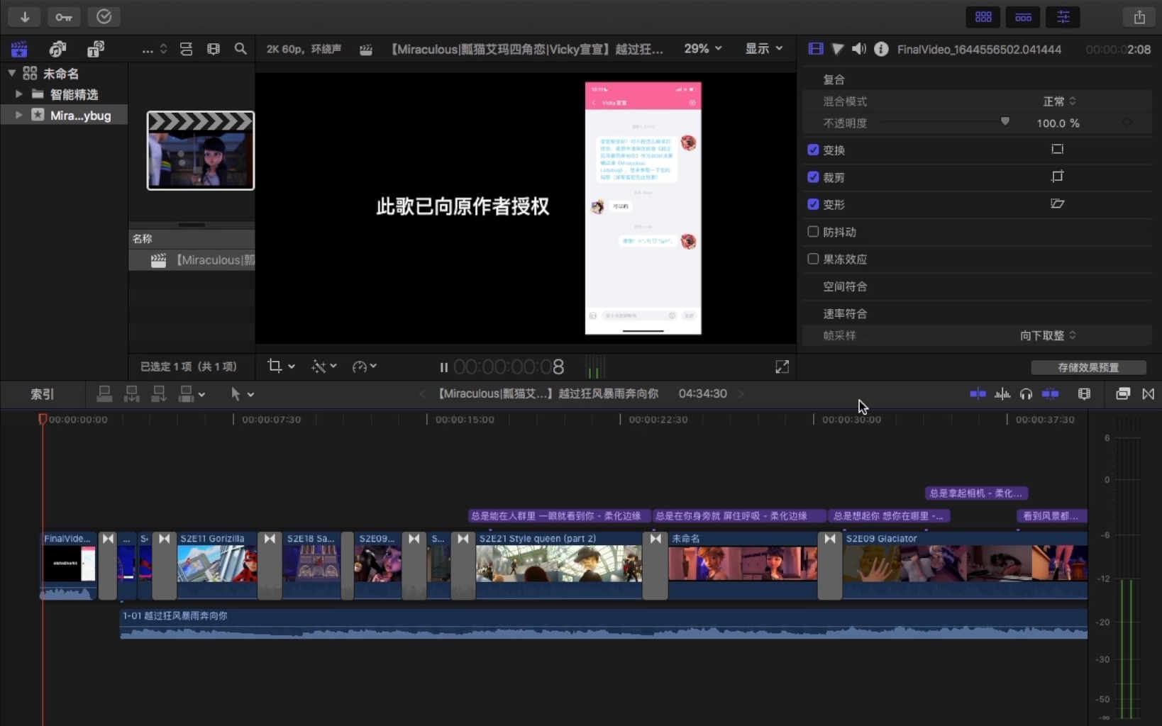This screenshot has width=1162, height=726.
Task: Open the crop tool dropdown below viewer
Action: click(x=281, y=366)
